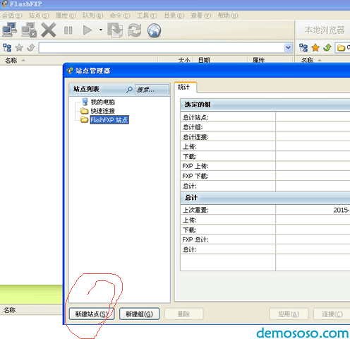The height and width of the screenshot is (339, 350).
Task: Click the FXP 下载: row label
Action: click(x=195, y=176)
